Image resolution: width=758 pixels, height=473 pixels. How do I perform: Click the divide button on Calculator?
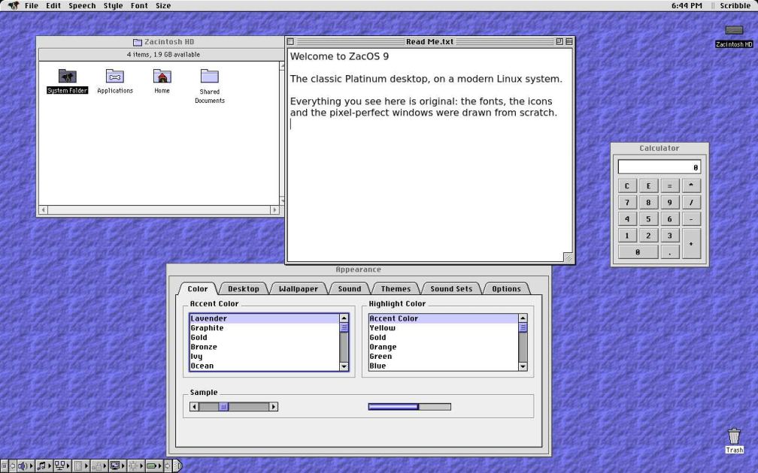691,202
